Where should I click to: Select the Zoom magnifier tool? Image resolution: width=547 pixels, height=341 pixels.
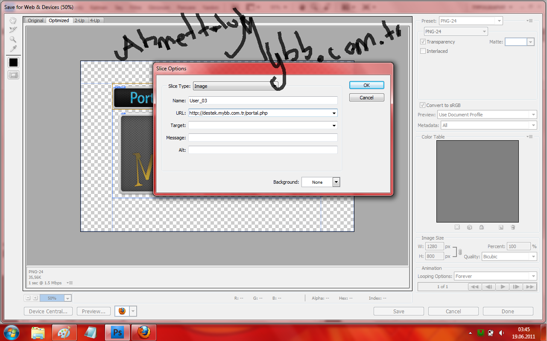13,39
